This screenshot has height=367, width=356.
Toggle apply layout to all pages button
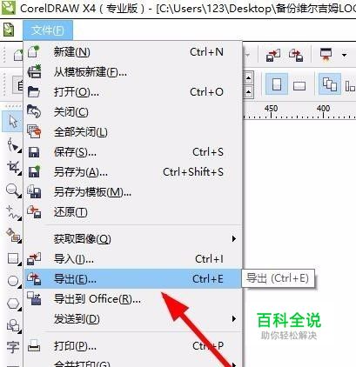[x=330, y=84]
